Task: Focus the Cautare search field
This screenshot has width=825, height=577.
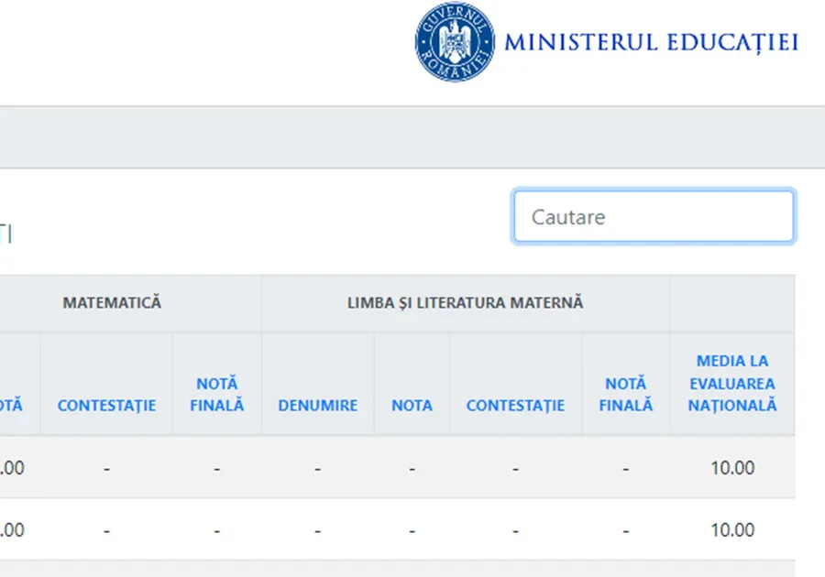Action: pos(654,217)
